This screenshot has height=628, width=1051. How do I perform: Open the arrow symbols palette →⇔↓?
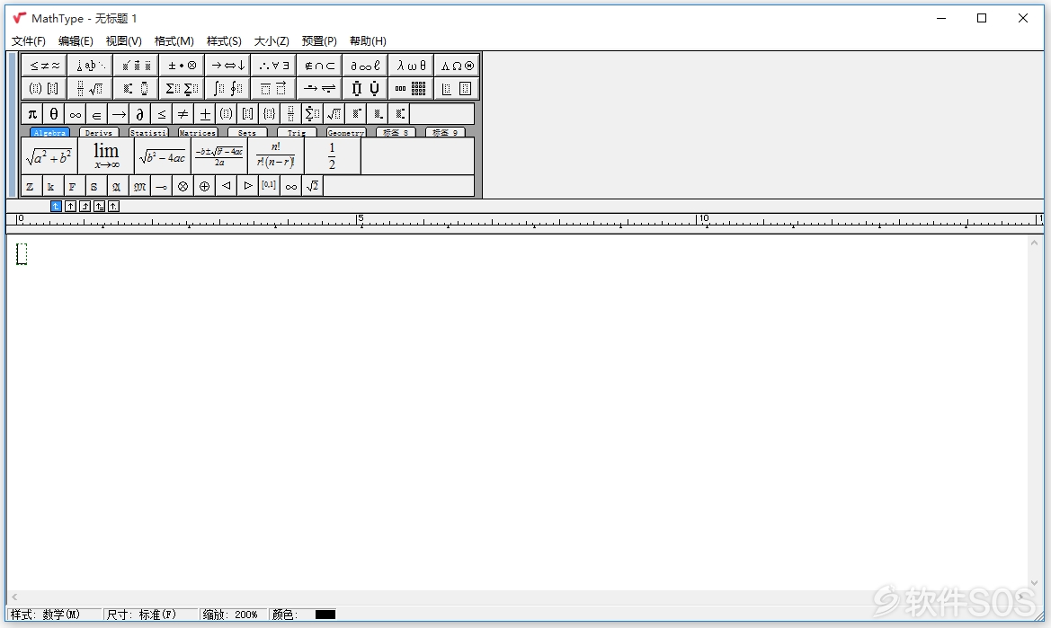pos(227,66)
